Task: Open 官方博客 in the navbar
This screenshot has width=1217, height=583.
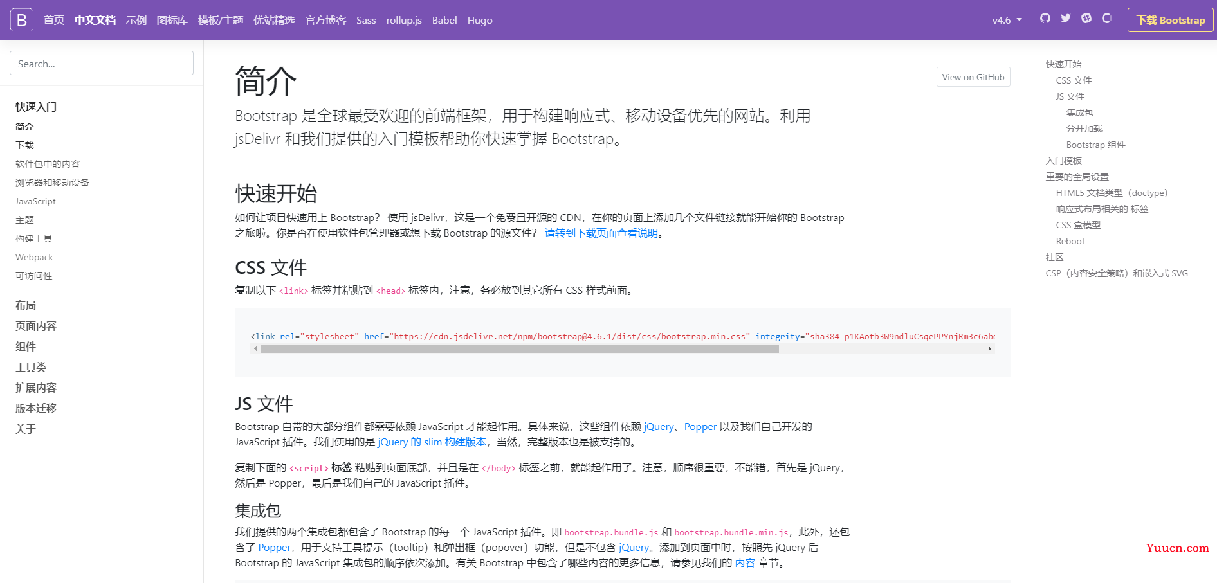Action: point(325,20)
